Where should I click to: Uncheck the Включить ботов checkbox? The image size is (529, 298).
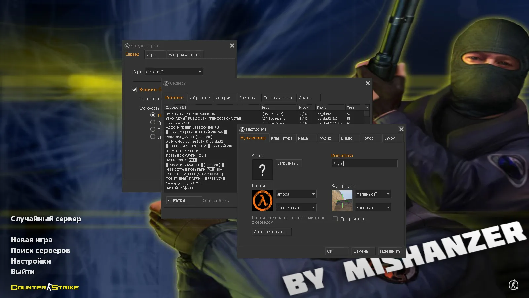click(x=134, y=89)
